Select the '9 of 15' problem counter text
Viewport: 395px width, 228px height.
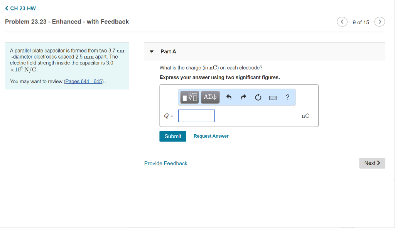361,22
